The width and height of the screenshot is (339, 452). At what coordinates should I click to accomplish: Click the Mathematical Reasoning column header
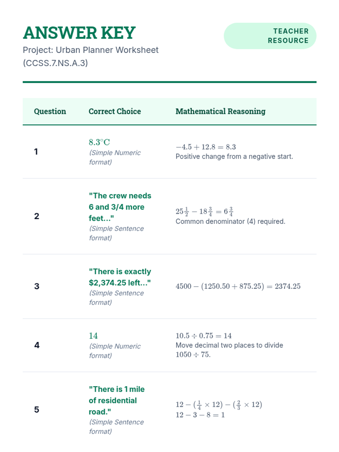pos(220,111)
